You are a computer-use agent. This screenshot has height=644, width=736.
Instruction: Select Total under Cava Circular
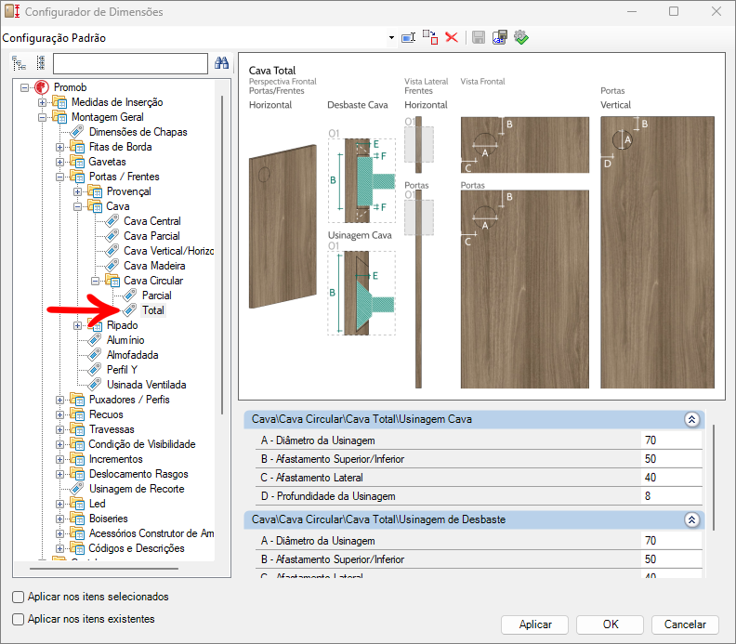point(153,310)
